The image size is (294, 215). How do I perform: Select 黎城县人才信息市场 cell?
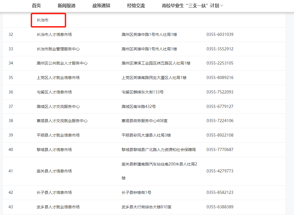tap(54, 150)
